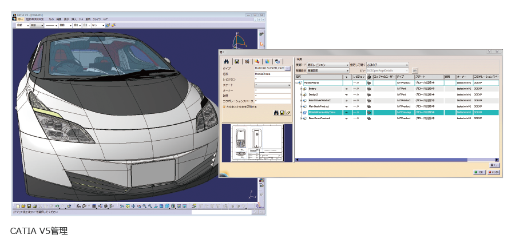Open the Insert menu in CATIA
The width and height of the screenshot is (515, 246).
click(74, 19)
